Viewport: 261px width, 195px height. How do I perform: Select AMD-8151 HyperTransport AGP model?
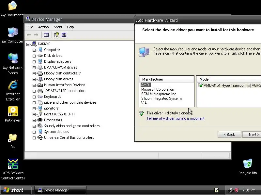230,85
